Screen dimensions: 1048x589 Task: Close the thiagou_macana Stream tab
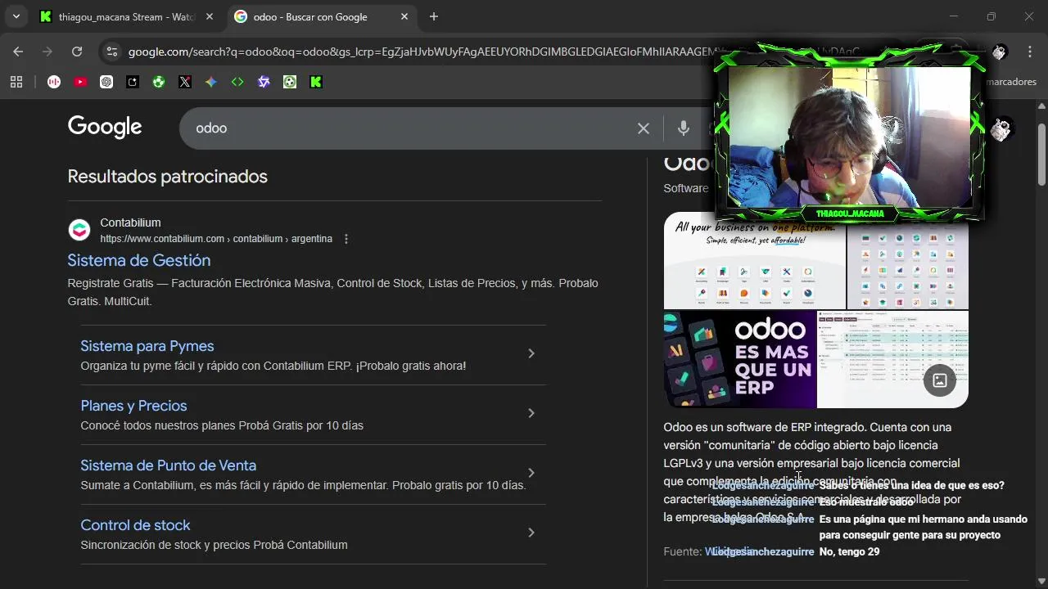(x=210, y=16)
